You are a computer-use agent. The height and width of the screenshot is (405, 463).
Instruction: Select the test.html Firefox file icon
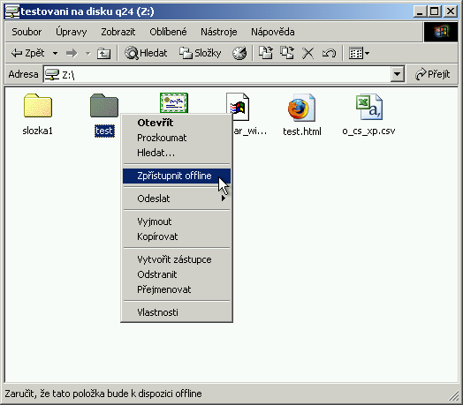(x=302, y=108)
